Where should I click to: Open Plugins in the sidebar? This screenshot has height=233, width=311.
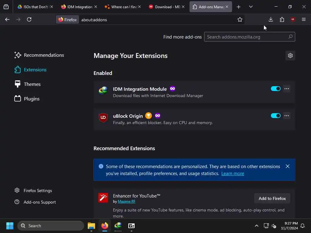coord(27,99)
